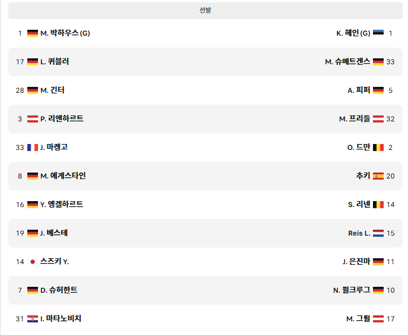Click the Japanese flag beside 스즈키 Y.
The width and height of the screenshot is (408, 335).
tap(33, 262)
